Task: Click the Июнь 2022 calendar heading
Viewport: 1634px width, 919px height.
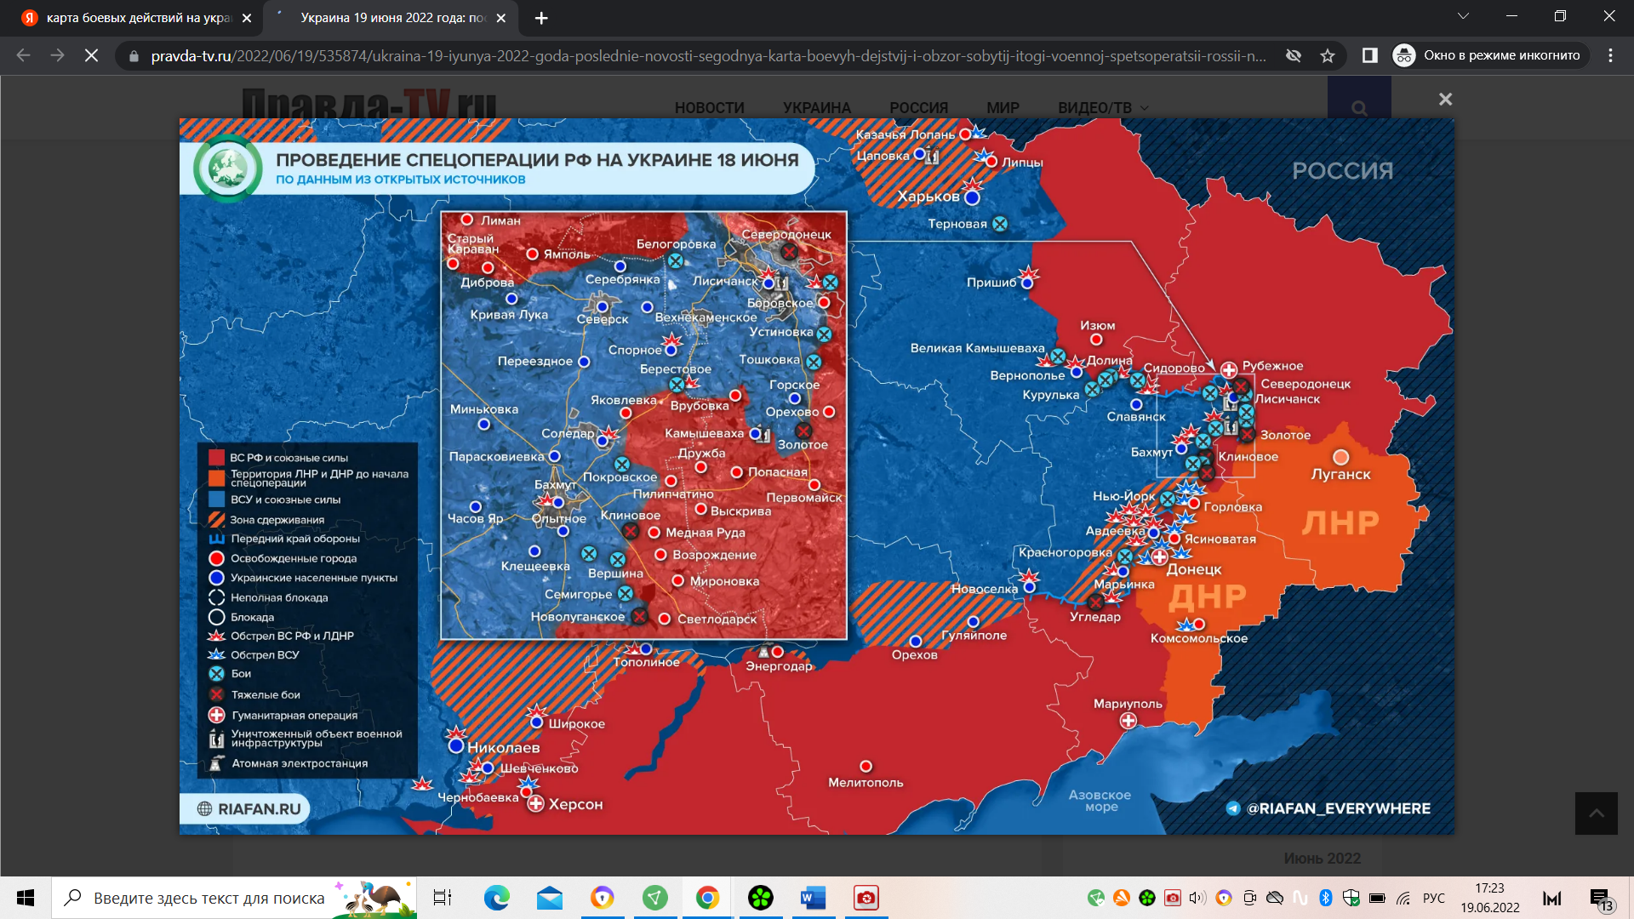Action: [x=1322, y=859]
